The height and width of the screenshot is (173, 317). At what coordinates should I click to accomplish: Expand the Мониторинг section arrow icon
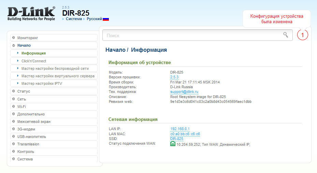[14, 37]
